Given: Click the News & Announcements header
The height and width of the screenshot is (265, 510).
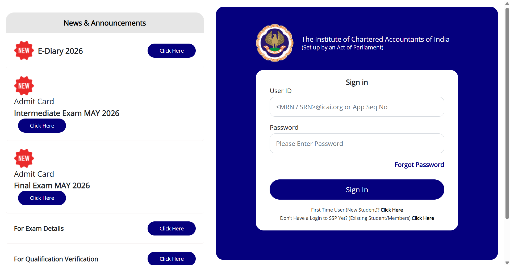Looking at the screenshot, I should pos(105,23).
